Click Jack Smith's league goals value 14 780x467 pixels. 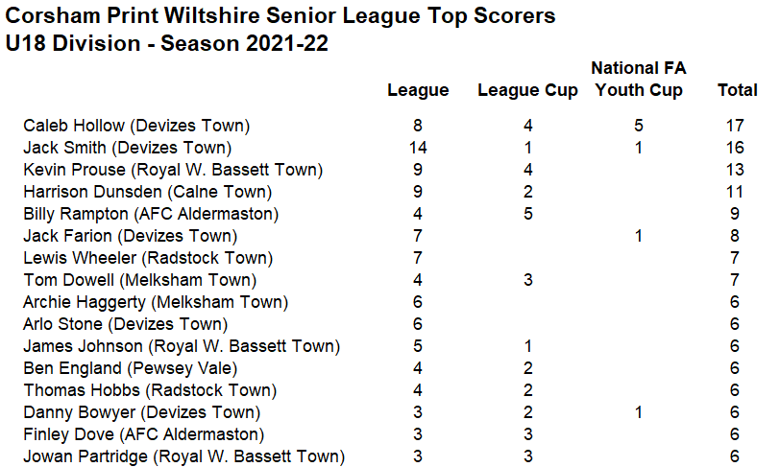[x=417, y=148]
